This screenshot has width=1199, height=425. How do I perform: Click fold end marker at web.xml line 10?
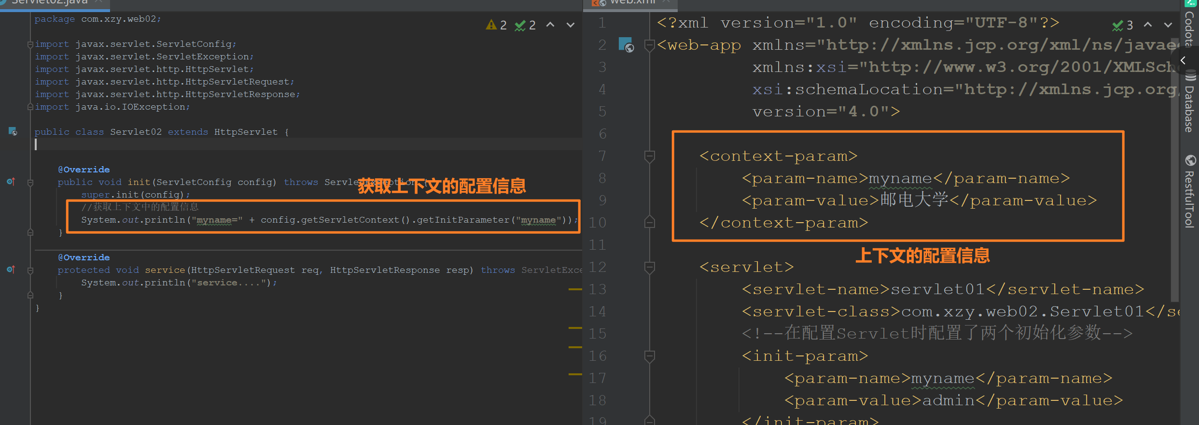pos(650,222)
